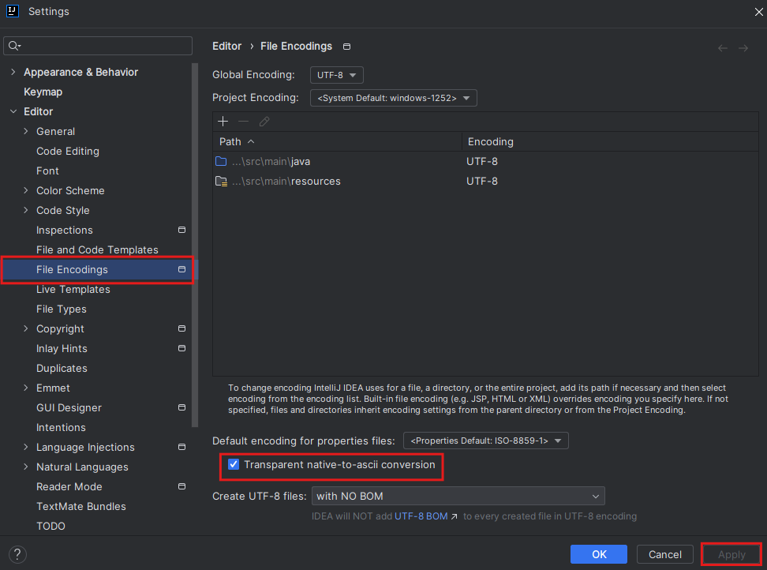Click the resources folder icon in table
The height and width of the screenshot is (570, 767).
[221, 182]
